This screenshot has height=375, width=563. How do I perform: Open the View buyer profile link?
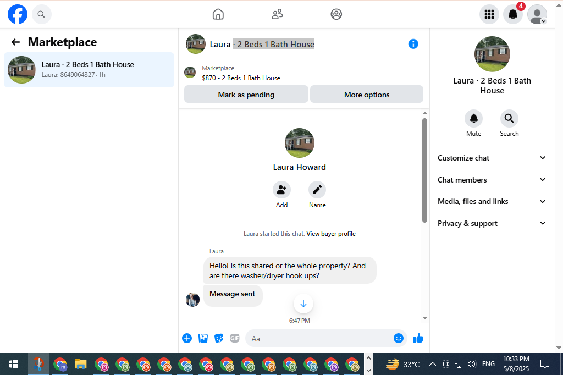[331, 234]
